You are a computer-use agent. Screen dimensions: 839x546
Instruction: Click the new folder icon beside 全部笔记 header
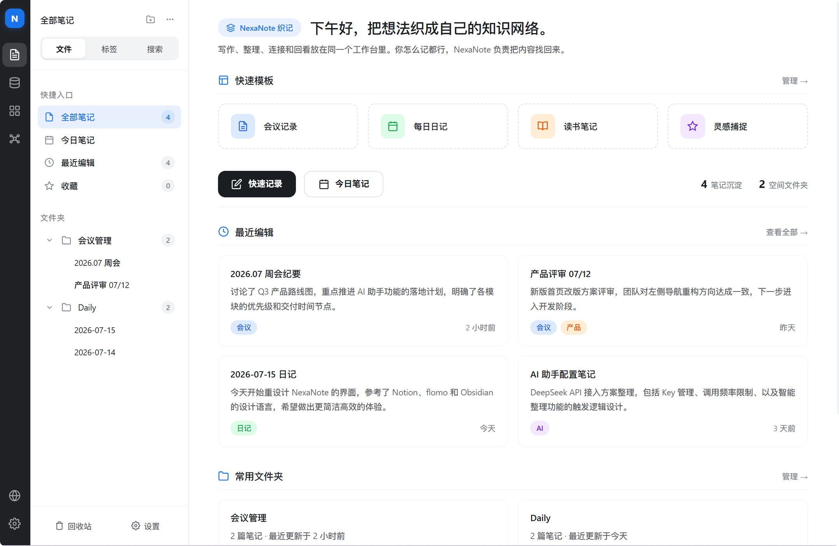[x=150, y=19]
